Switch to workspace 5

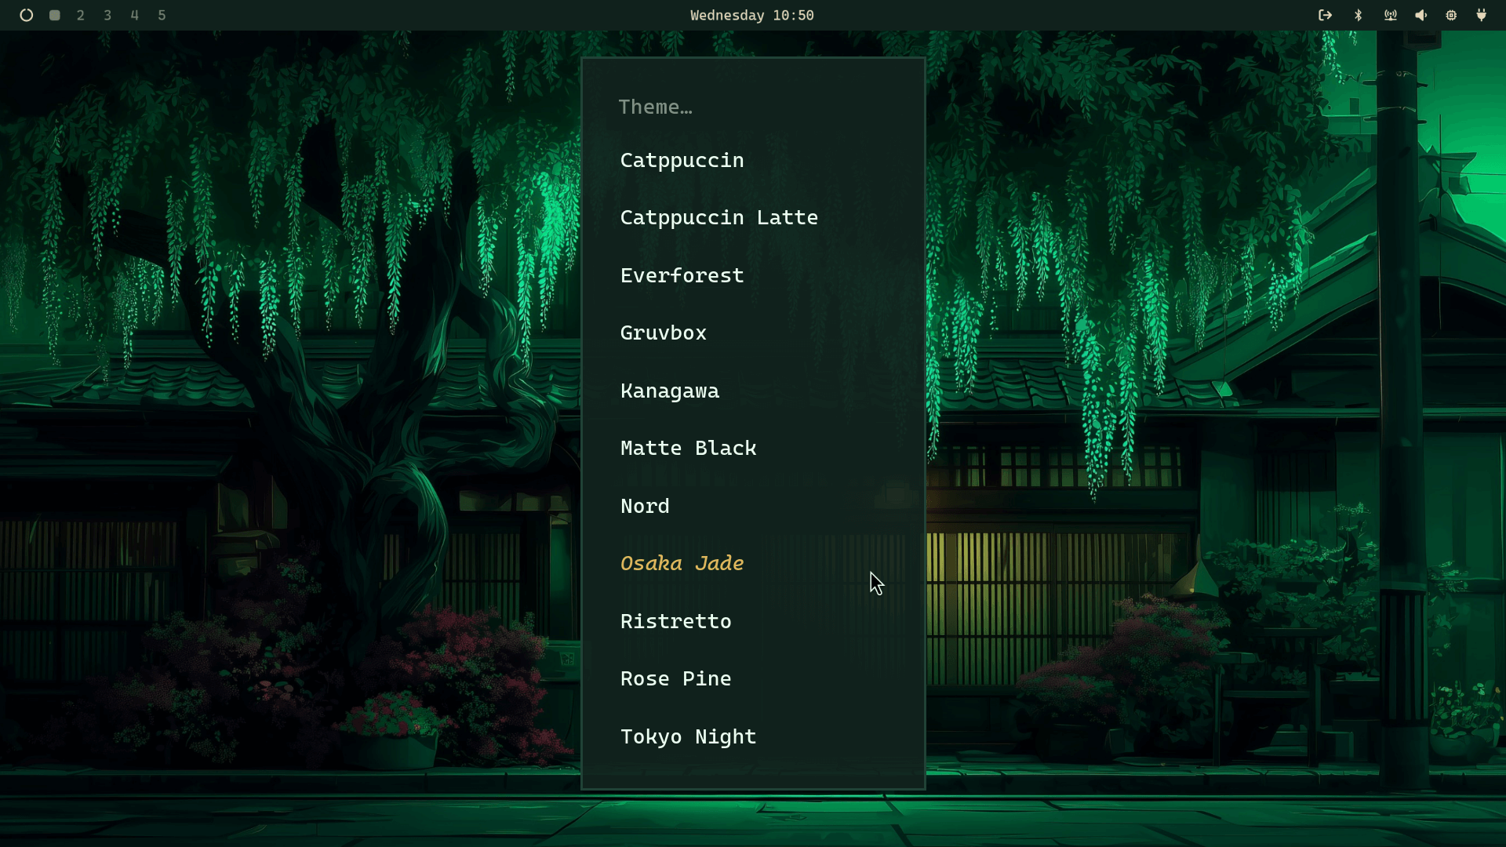click(162, 15)
